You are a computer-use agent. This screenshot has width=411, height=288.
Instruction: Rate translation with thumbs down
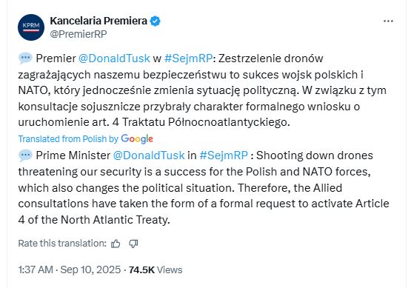(x=133, y=244)
